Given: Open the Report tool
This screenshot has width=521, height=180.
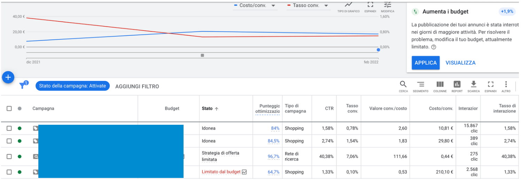Looking at the screenshot, I should click(x=457, y=87).
